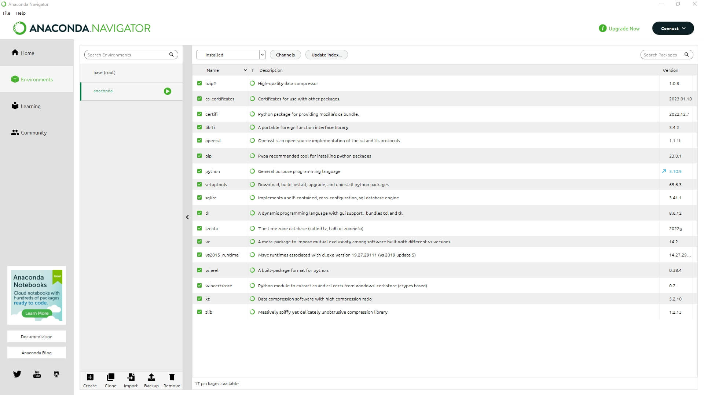Uncheck the bzip2 package checkbox
This screenshot has height=395, width=704.
199,83
